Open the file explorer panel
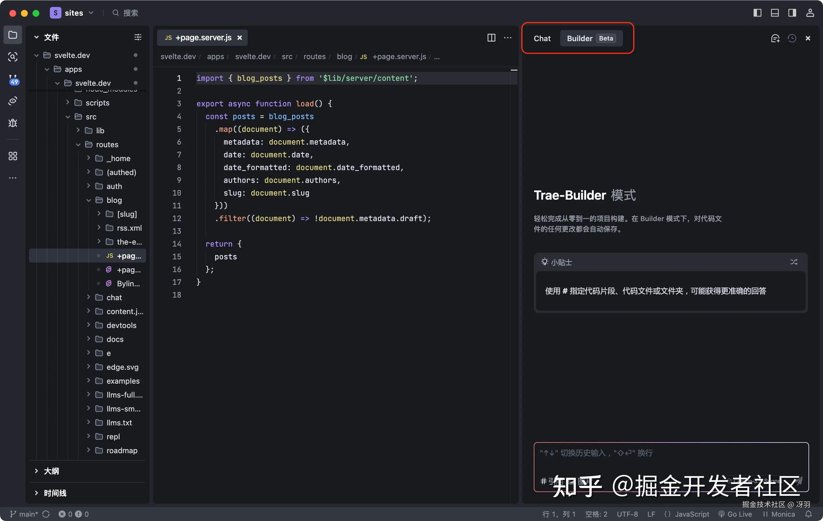This screenshot has height=521, width=823. [13, 34]
